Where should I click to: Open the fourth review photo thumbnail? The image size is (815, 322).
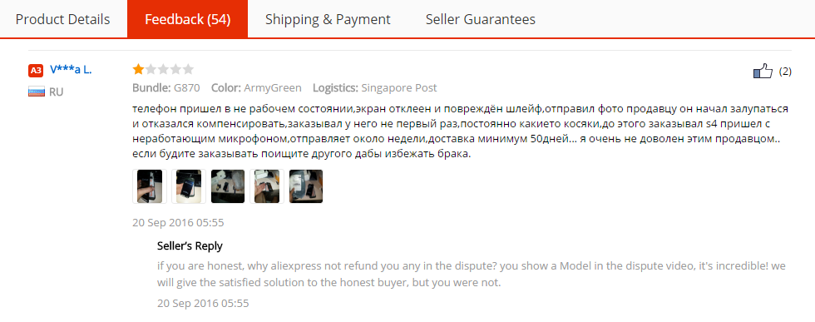click(x=267, y=186)
